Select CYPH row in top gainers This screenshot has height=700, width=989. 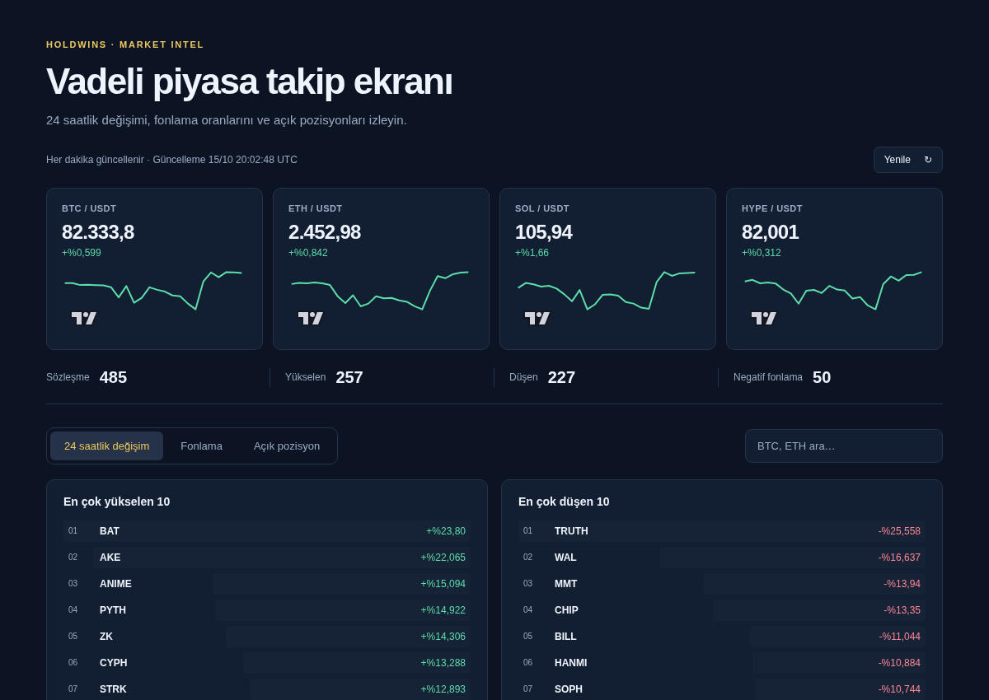pos(267,663)
